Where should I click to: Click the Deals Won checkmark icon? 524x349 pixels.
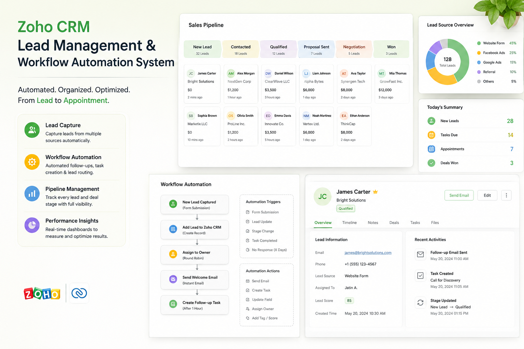432,163
